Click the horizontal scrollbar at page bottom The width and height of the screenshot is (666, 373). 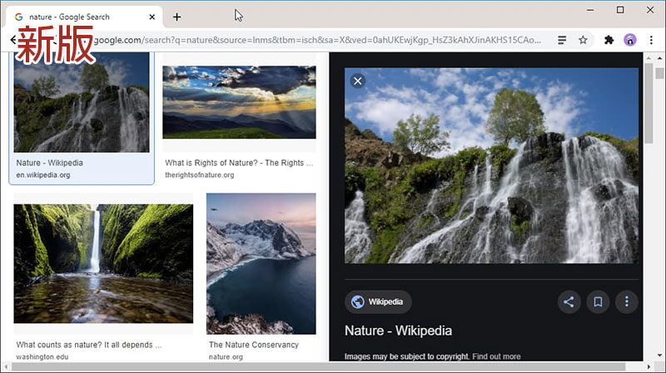(316, 366)
